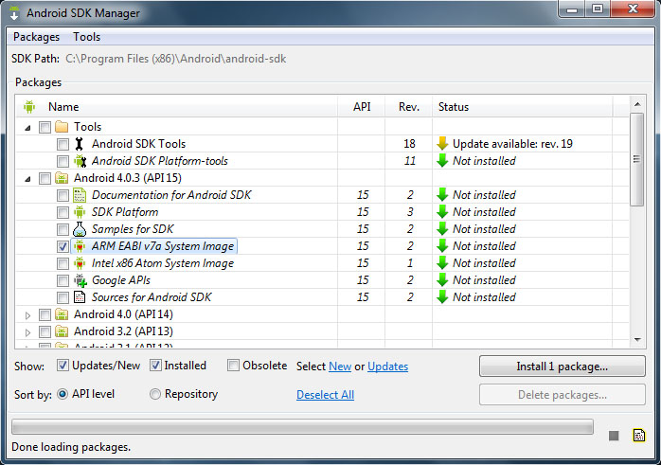Image resolution: width=661 pixels, height=465 pixels.
Task: Check the Tools group checkbox
Action: 45,127
